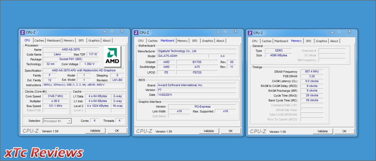Screen dimensions: 376x161
Task: Open the Memory tab in the left CPU window
Action: tap(69, 41)
